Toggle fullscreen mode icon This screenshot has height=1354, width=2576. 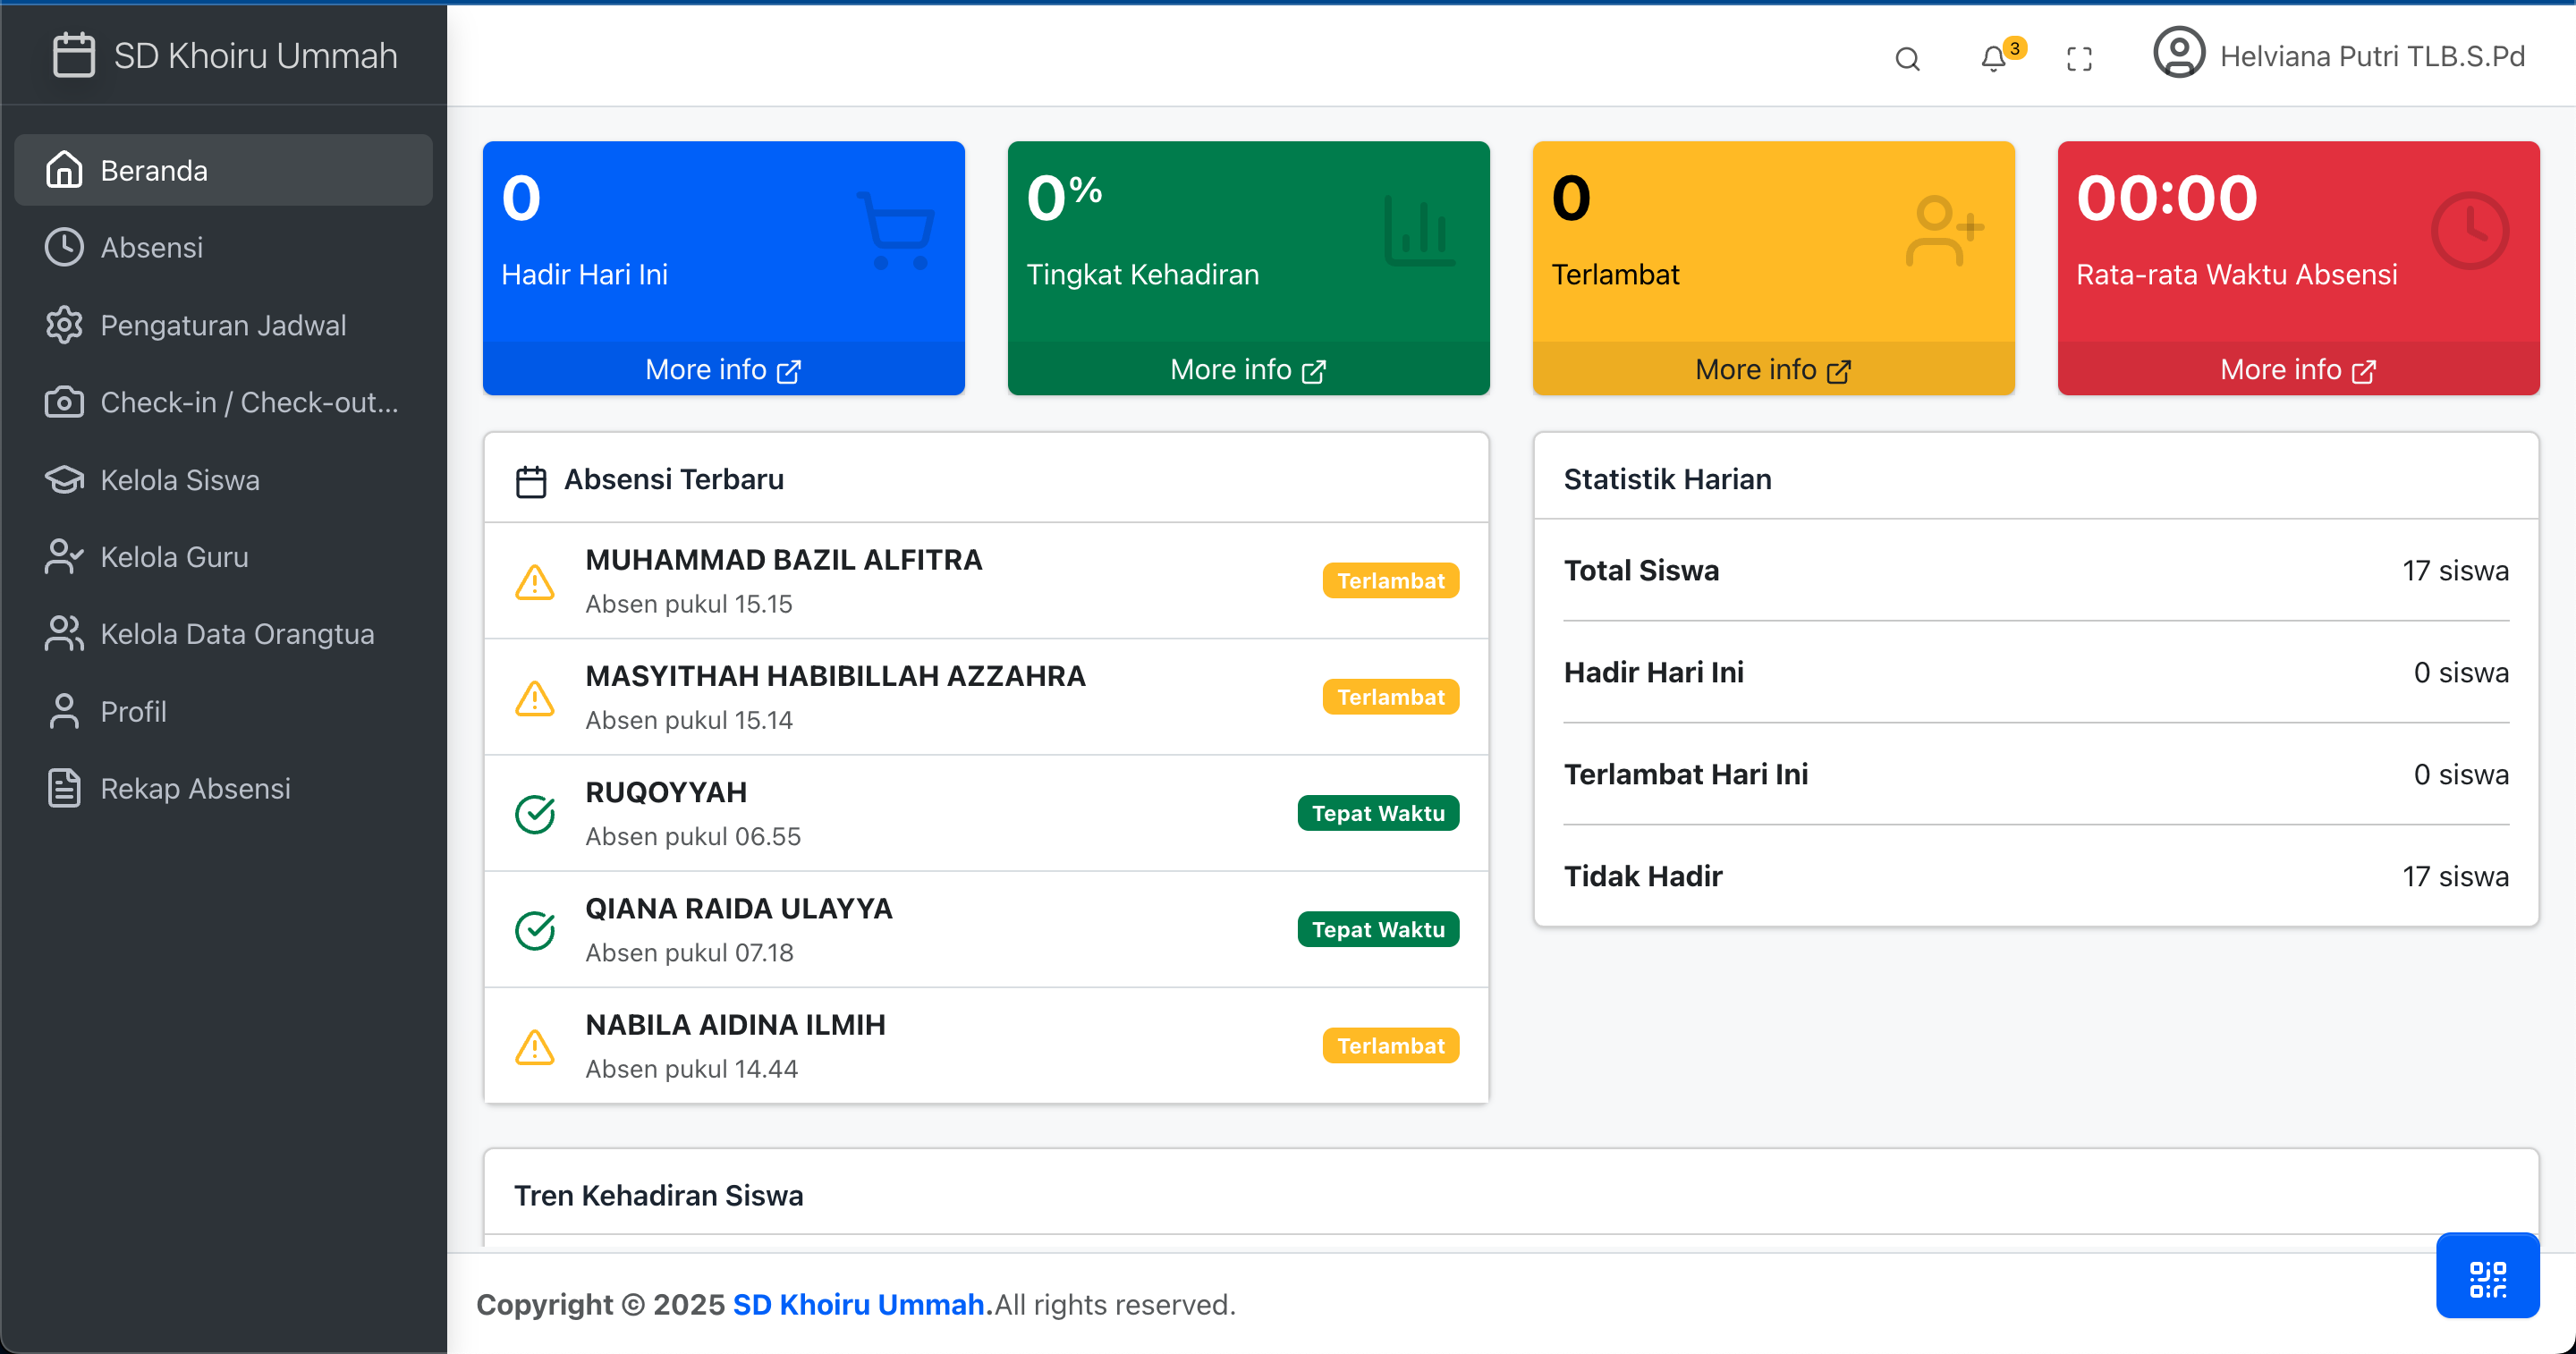2079,59
